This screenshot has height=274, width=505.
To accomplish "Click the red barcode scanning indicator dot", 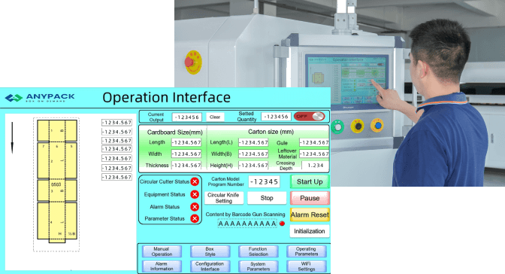I will [282, 224].
